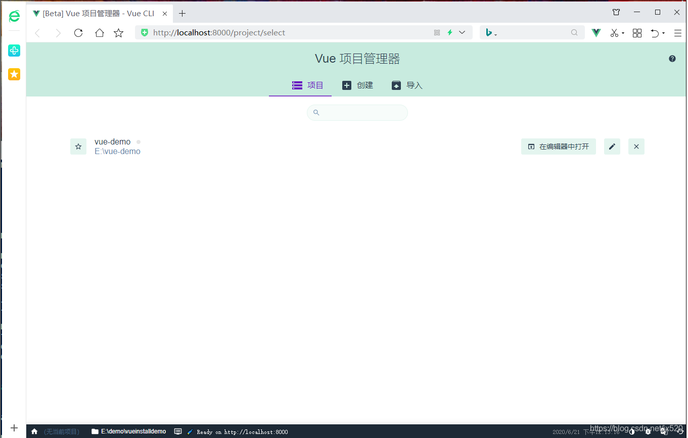
Task: Click the undo closed tab icon
Action: pyautogui.click(x=655, y=33)
